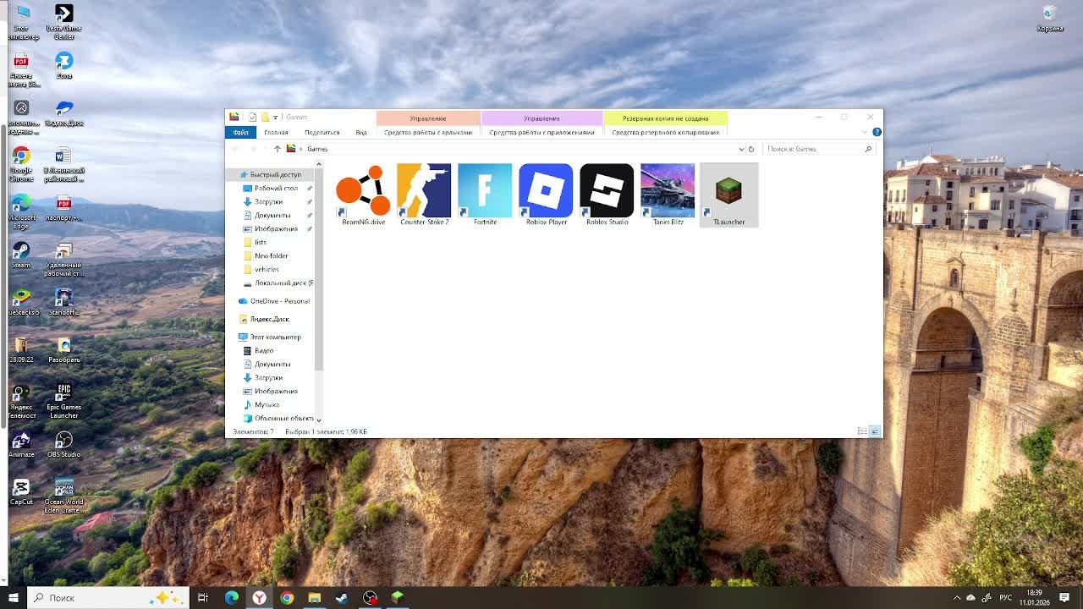Select the Fortnite game shortcut
Image resolution: width=1083 pixels, height=609 pixels.
click(x=485, y=195)
